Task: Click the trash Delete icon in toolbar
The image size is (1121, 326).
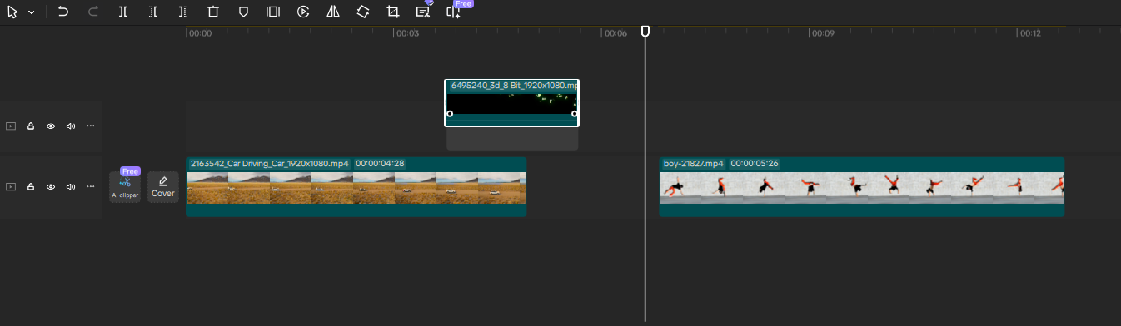Action: 213,12
